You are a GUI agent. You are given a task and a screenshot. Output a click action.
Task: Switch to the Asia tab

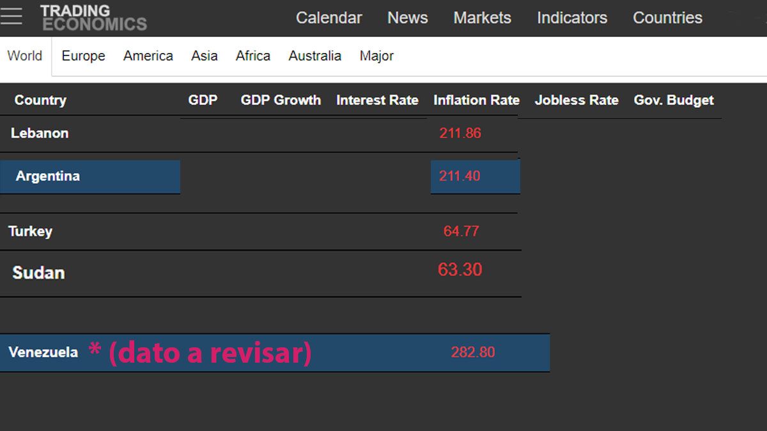[x=204, y=56]
